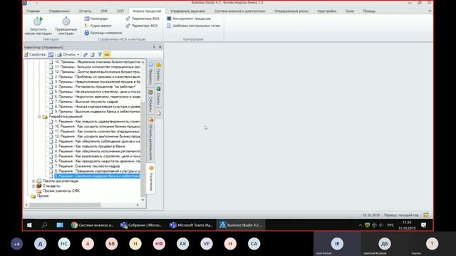Switch to Надстройки ribbon tab
Screen dimensions: 456x256
coord(326,11)
